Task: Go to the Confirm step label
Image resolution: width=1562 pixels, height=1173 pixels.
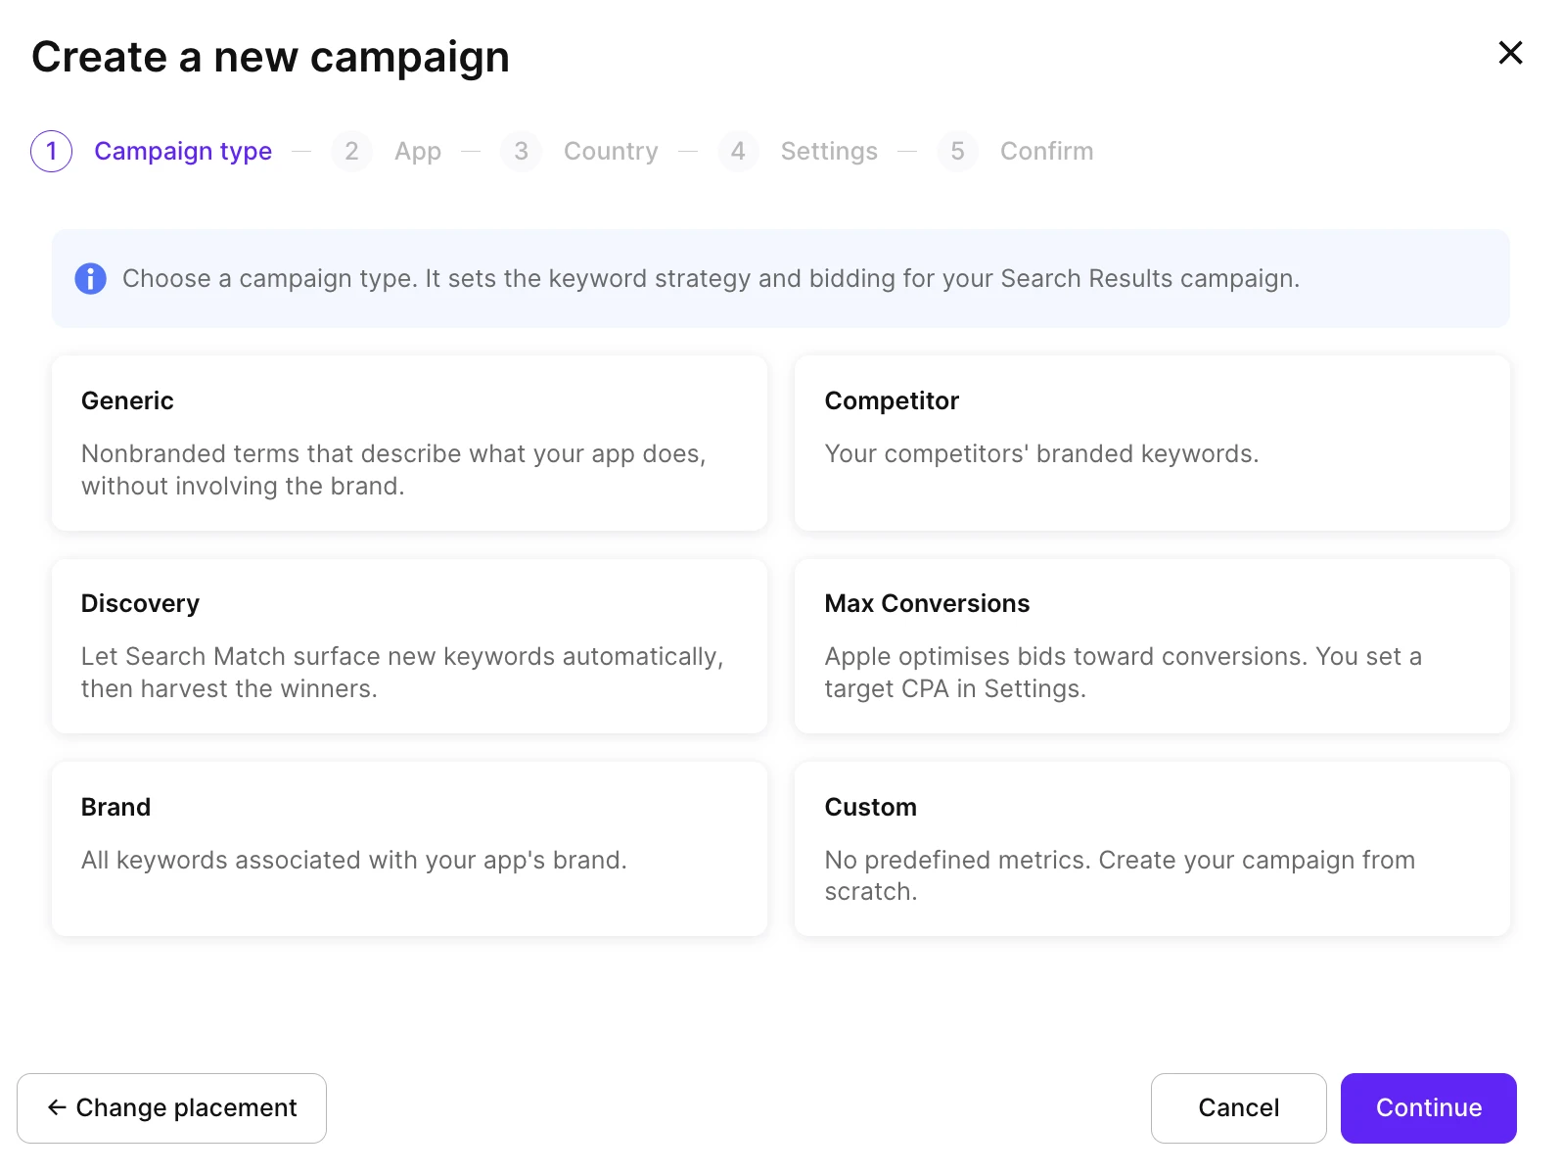Action: [x=1046, y=152]
